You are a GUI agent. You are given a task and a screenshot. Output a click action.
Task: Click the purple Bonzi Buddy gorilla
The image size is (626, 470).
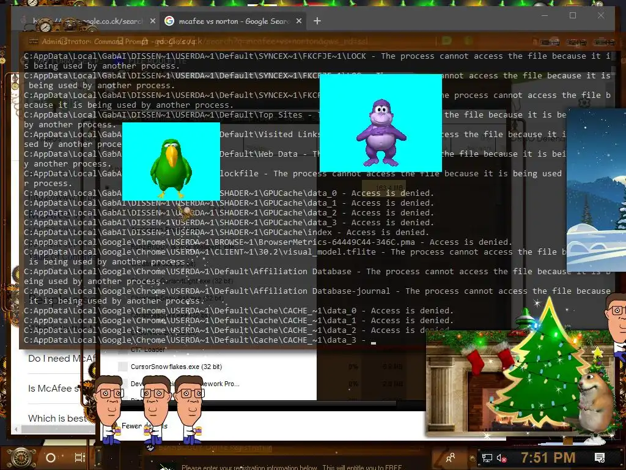pyautogui.click(x=381, y=133)
